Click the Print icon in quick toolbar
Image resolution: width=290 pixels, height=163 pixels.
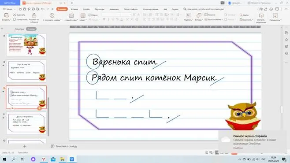[x=33, y=9]
